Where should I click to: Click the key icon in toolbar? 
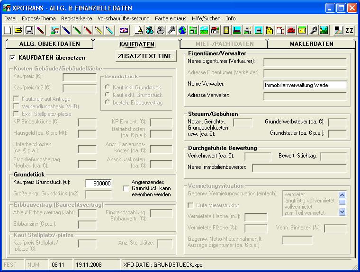click(171, 30)
